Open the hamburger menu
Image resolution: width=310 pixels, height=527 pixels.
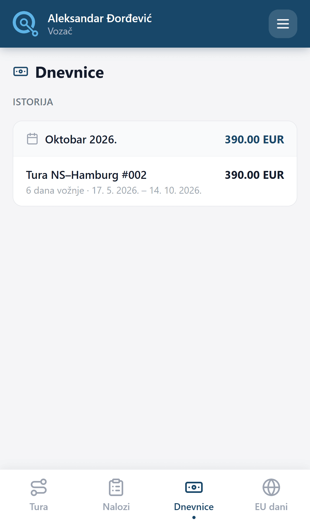pos(283,24)
